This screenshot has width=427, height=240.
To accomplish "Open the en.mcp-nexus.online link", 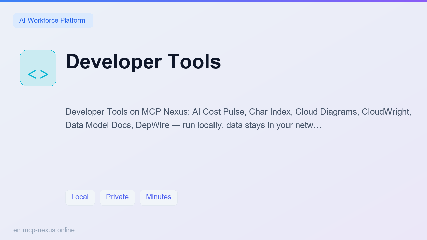I will [x=44, y=230].
